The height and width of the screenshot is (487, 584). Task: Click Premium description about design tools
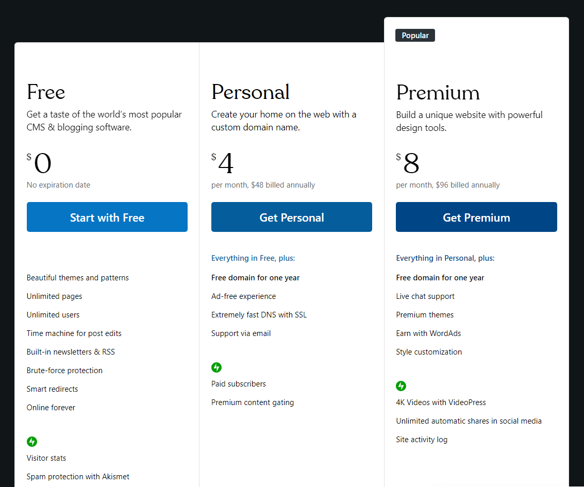coord(469,121)
